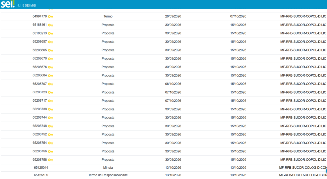Click key icon beside document 65208738

[x=50, y=109]
